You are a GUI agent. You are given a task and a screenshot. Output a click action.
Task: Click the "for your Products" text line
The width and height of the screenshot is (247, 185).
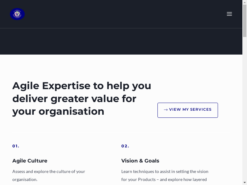click(164, 179)
